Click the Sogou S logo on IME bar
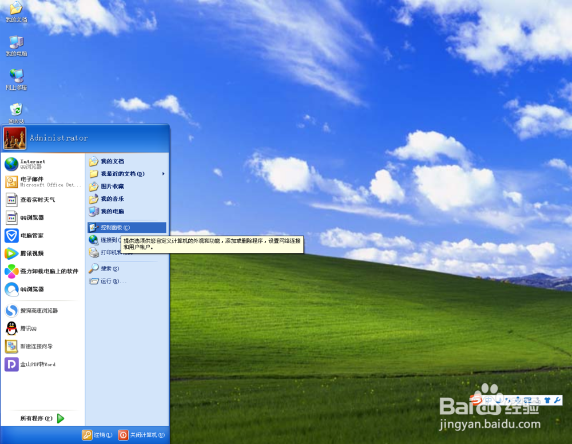Image resolution: width=572 pixels, height=444 pixels. [x=476, y=400]
